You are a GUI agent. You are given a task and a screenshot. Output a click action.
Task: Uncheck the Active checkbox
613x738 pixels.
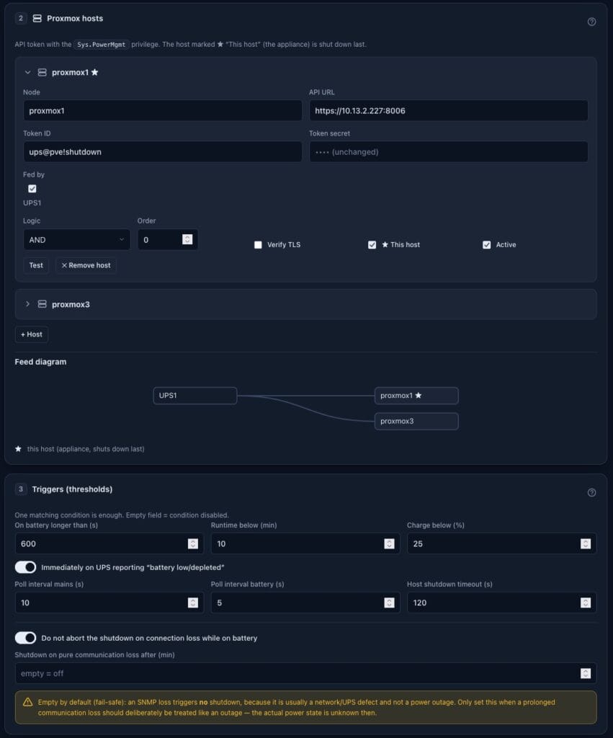486,245
